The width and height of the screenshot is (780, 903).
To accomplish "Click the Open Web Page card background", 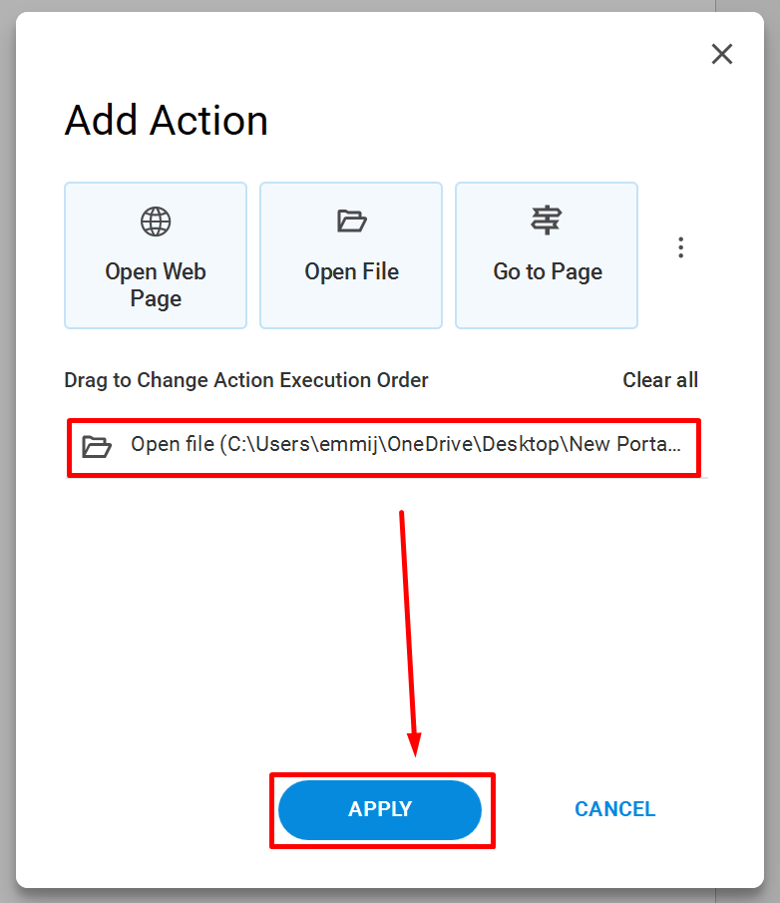I will tap(156, 255).
